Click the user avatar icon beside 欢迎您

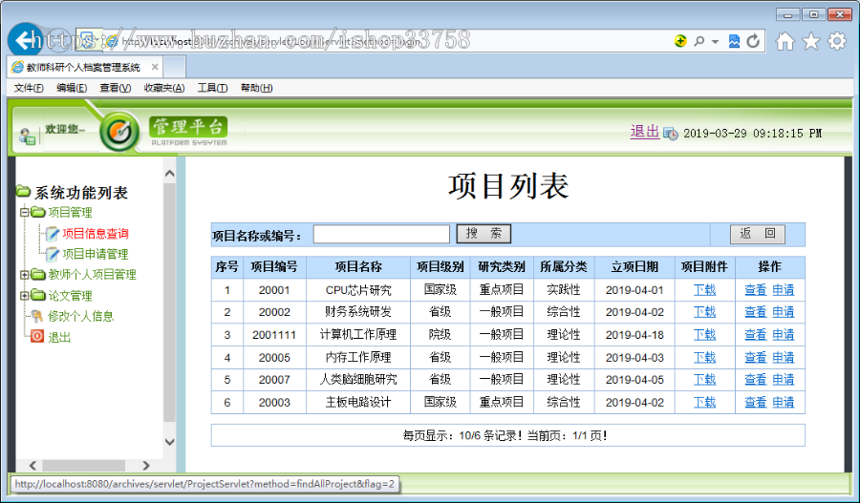[27, 136]
